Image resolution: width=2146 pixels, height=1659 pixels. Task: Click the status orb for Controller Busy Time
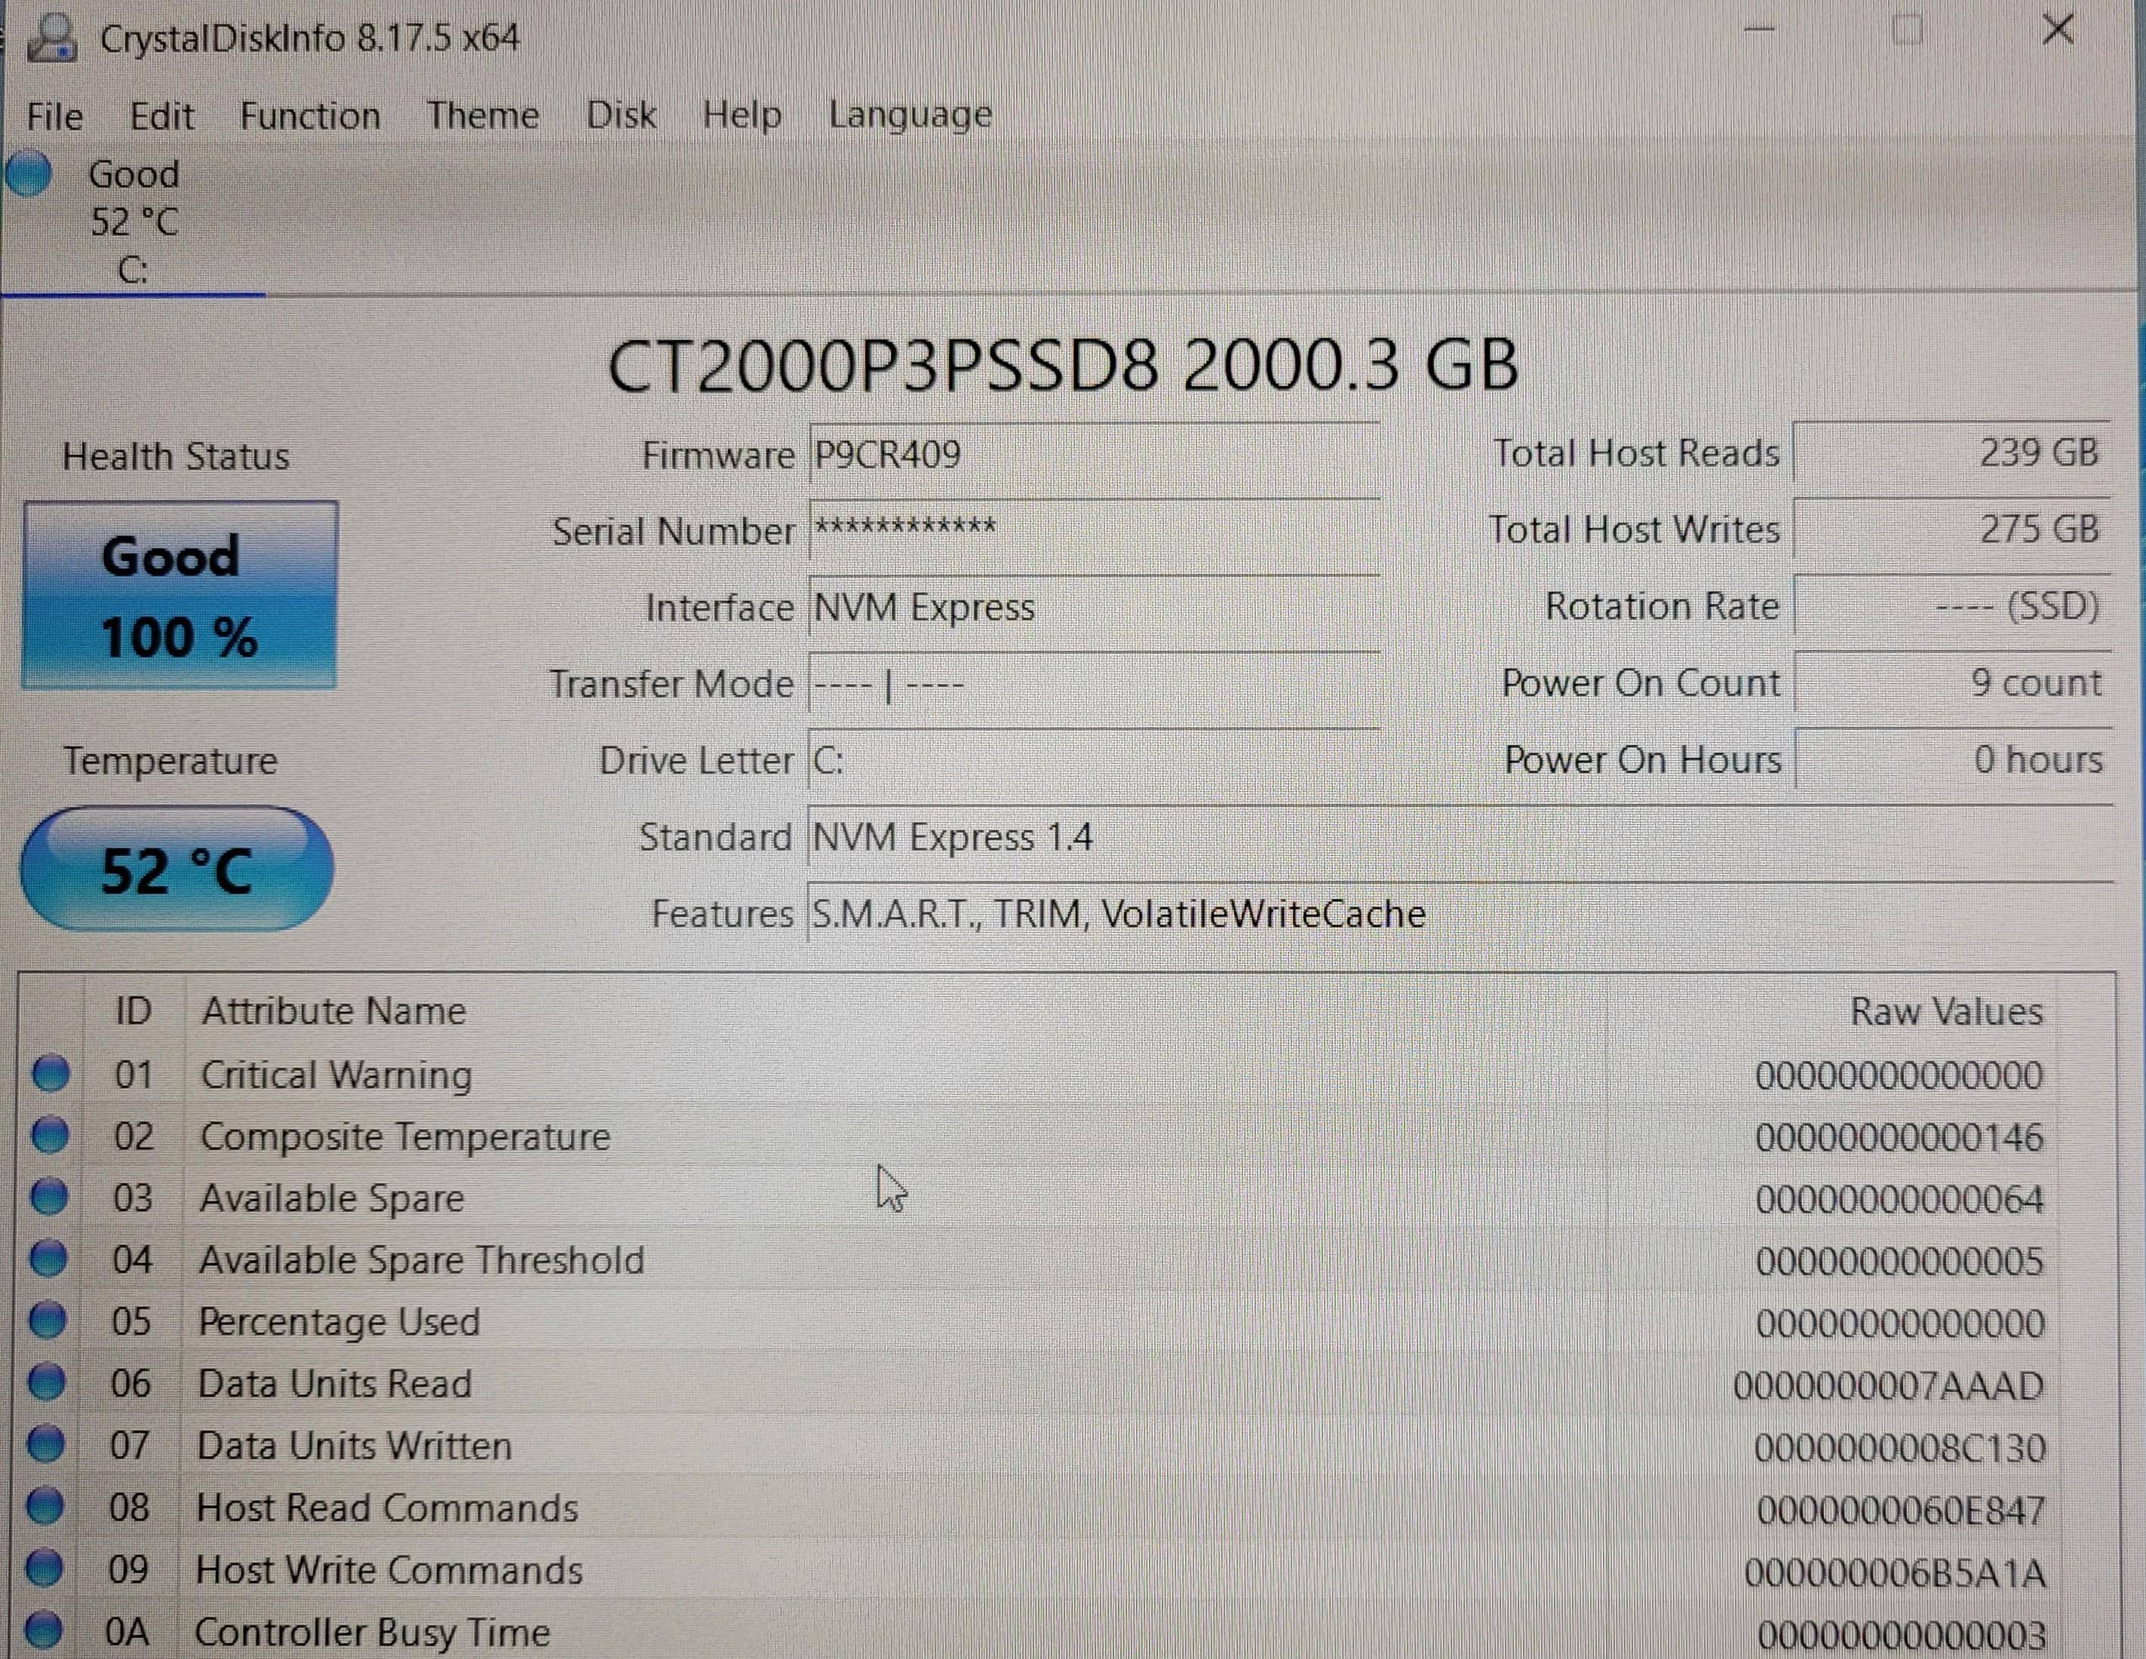(x=43, y=1630)
